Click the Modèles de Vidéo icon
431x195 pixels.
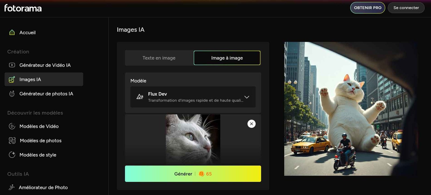tap(12, 126)
